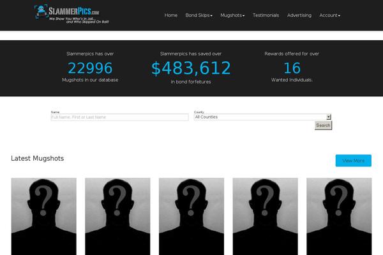Click the 'Rewards offered for over' text
The image size is (383, 255).
coord(292,54)
